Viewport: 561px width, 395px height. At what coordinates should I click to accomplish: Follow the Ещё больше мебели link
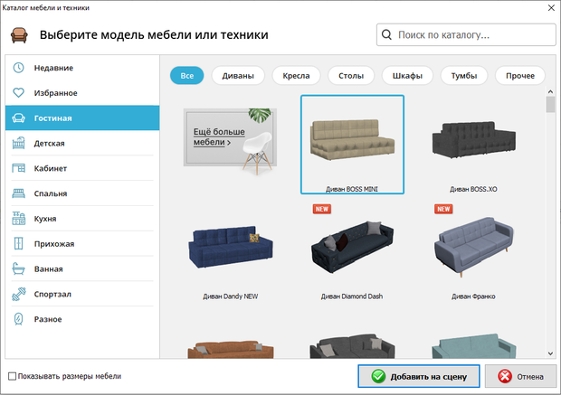click(x=219, y=136)
